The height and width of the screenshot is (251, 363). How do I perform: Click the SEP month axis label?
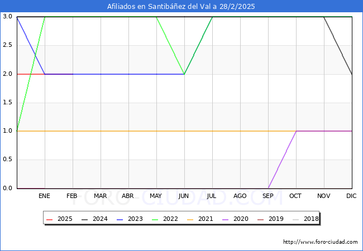click(x=268, y=196)
